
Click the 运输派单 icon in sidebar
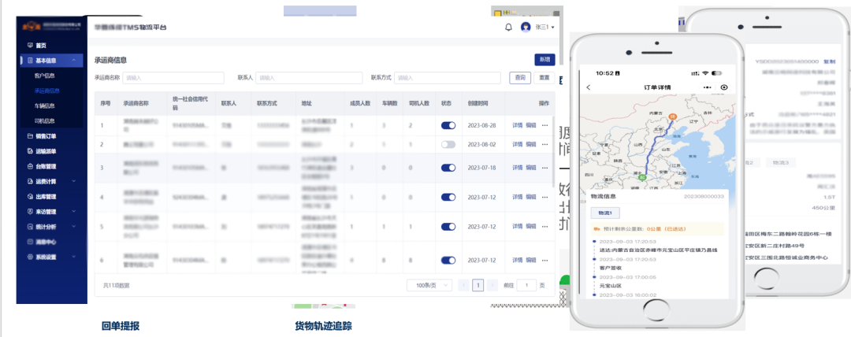31,151
